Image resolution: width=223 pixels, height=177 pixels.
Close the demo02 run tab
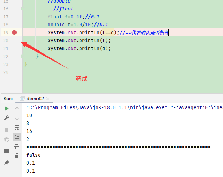coord(48,99)
